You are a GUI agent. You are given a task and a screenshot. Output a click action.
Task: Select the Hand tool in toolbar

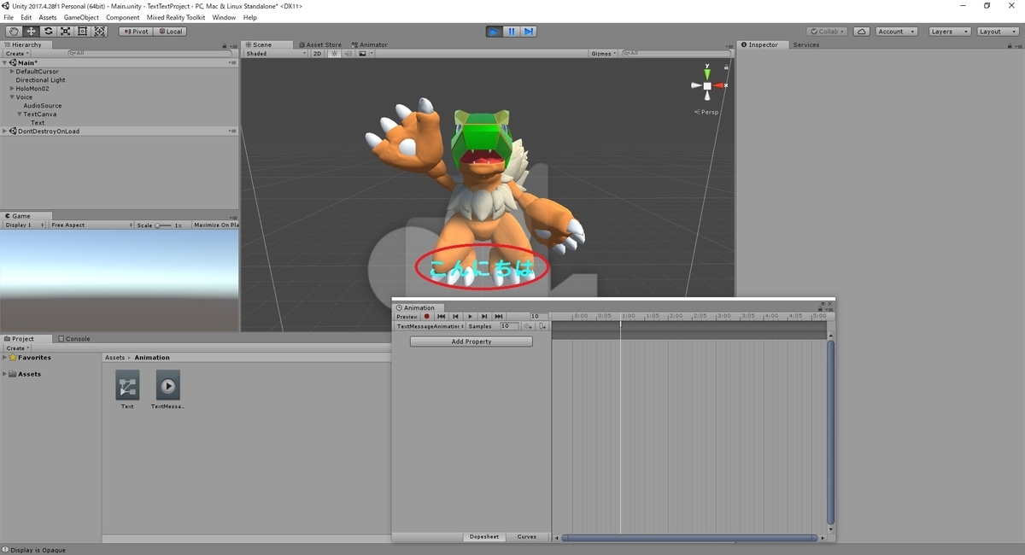14,32
